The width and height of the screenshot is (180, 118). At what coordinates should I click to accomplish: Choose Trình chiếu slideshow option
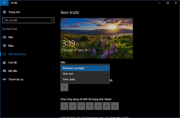85,79
